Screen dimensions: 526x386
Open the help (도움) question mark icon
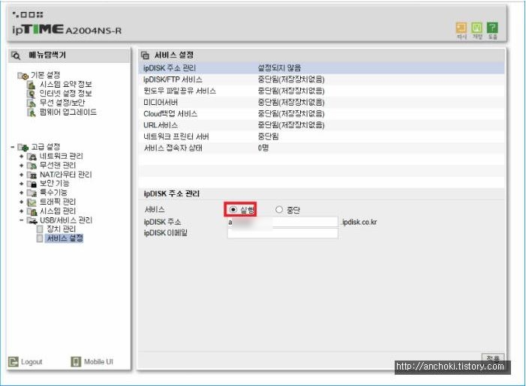[x=492, y=28]
